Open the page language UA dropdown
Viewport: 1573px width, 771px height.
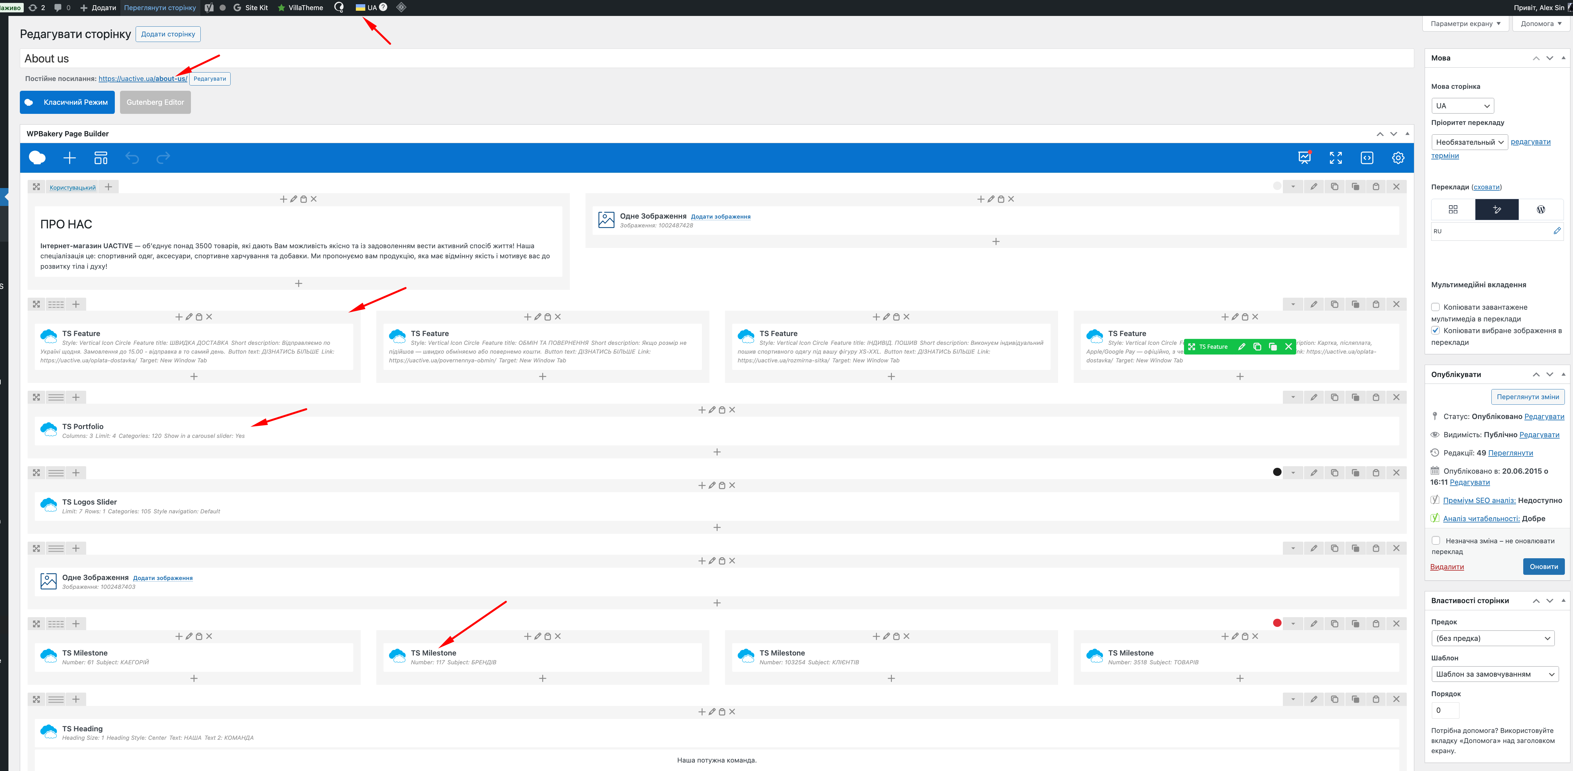click(1462, 106)
